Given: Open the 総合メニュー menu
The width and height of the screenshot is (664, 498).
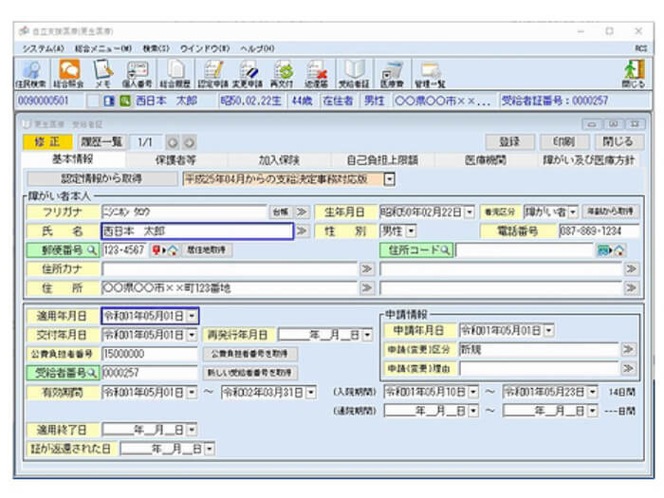Looking at the screenshot, I should (x=102, y=48).
